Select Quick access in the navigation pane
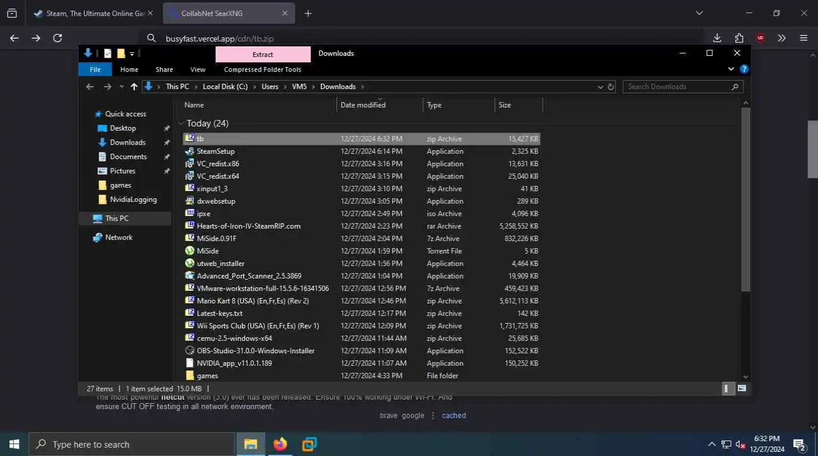 point(125,114)
